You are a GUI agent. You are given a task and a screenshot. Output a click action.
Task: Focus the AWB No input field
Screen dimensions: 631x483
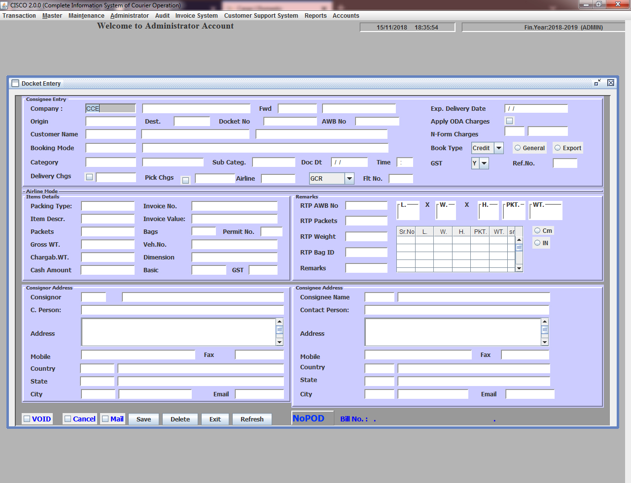[x=377, y=121]
